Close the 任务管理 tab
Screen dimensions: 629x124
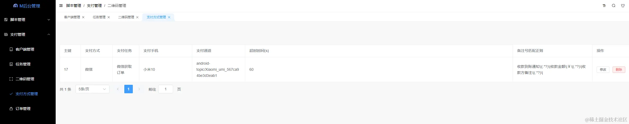coord(109,17)
